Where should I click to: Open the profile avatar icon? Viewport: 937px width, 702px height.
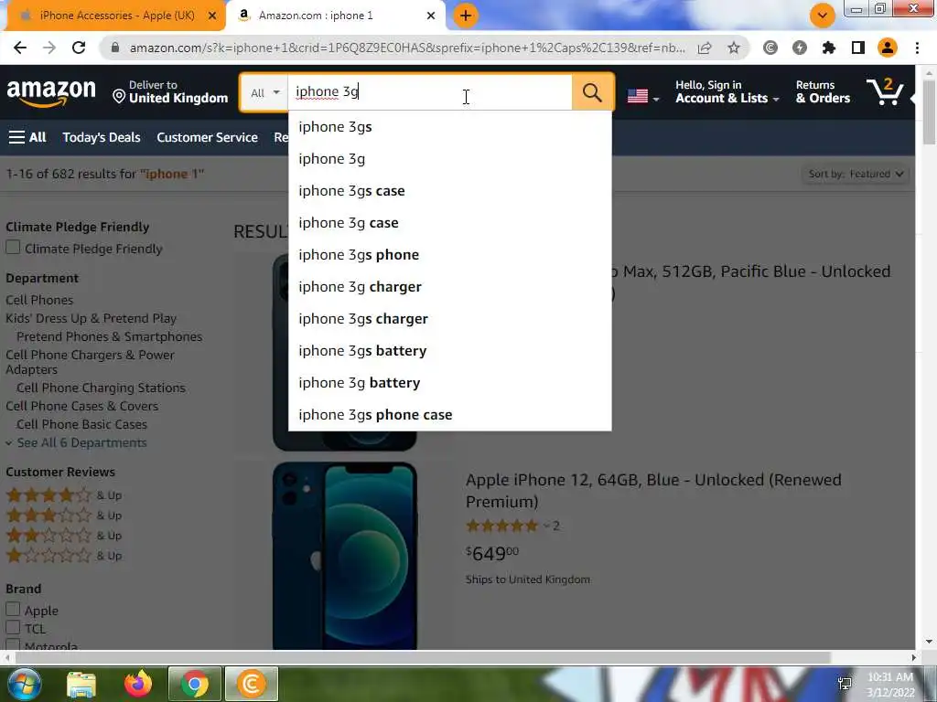coord(888,48)
